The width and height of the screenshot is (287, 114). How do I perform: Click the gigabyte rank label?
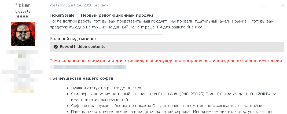(23, 12)
